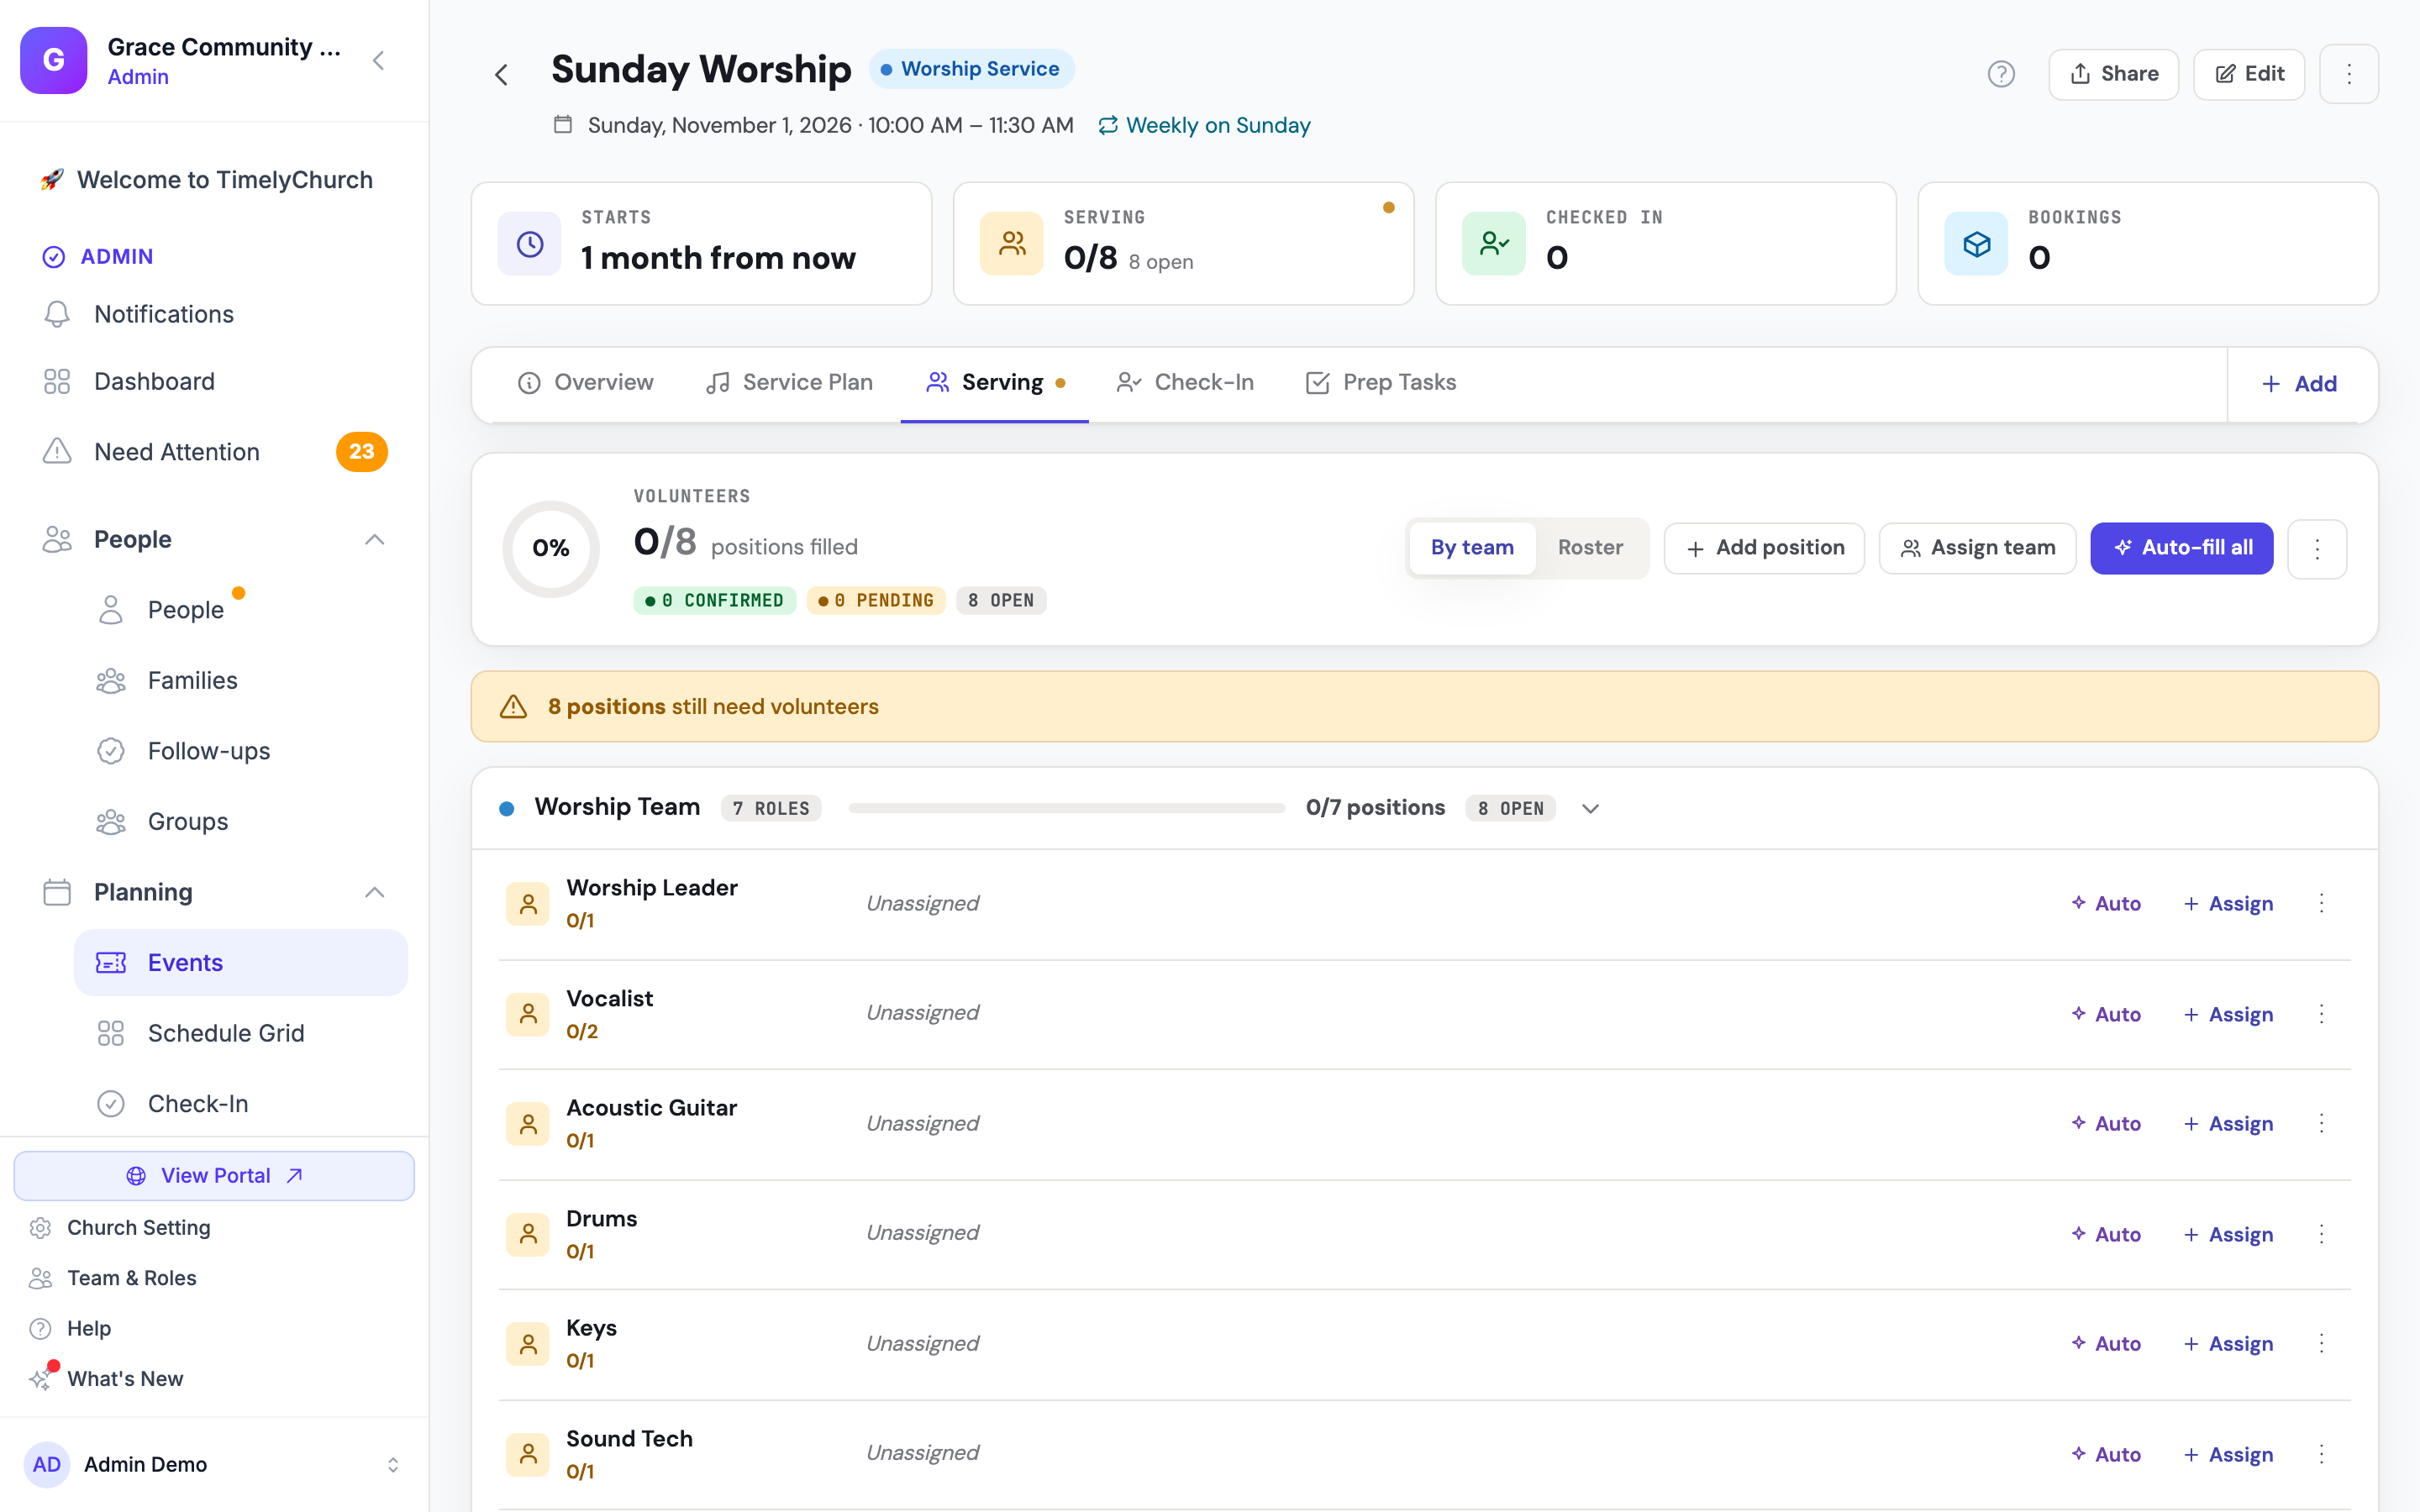This screenshot has width=2420, height=1512.
Task: Click Assign for the Vocalist role
Action: click(2229, 1014)
